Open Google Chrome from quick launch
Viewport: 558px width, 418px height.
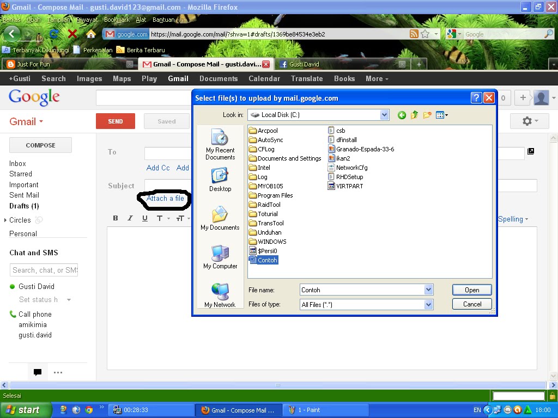tap(89, 410)
